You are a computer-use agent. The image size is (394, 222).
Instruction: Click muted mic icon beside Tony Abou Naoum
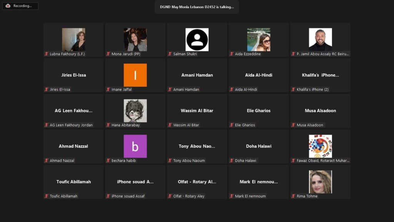(x=170, y=160)
